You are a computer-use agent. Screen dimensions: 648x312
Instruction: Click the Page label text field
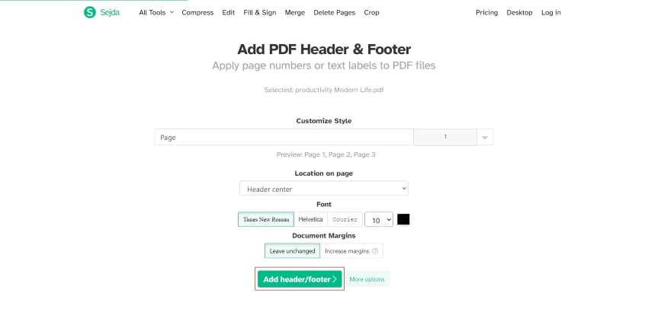(x=284, y=138)
